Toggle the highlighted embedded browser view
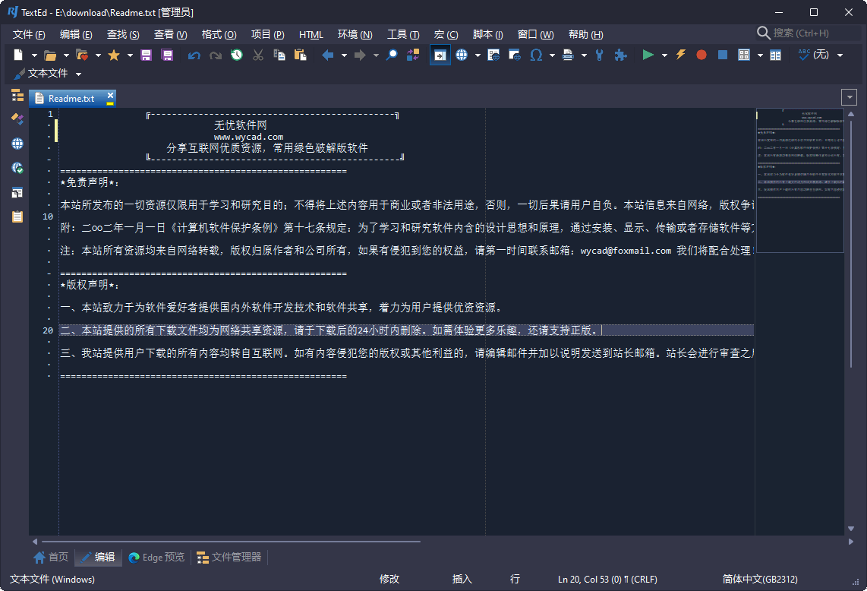Image resolution: width=867 pixels, height=591 pixels. click(440, 55)
